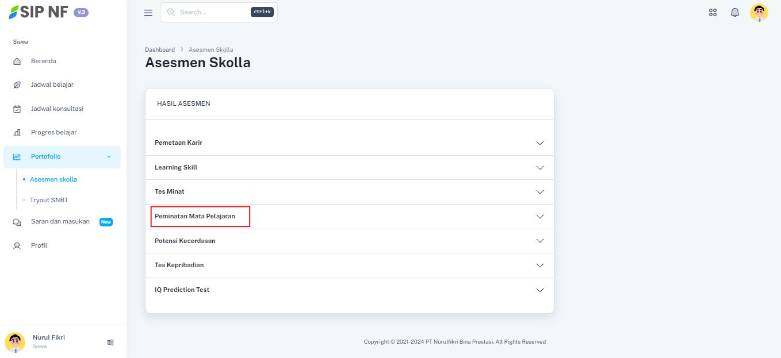Click the Jadwal konsultasi calendar icon

coord(17,109)
